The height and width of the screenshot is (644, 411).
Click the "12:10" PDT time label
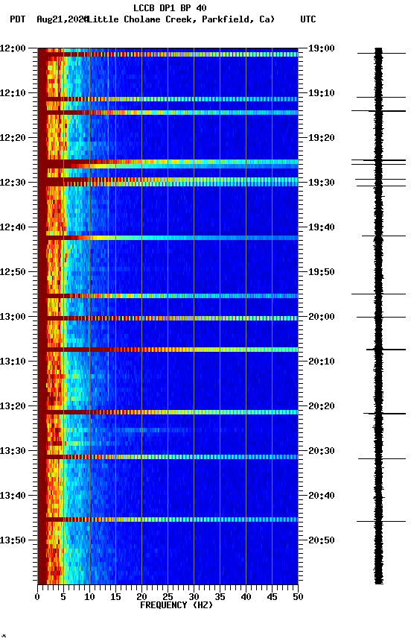tap(13, 93)
